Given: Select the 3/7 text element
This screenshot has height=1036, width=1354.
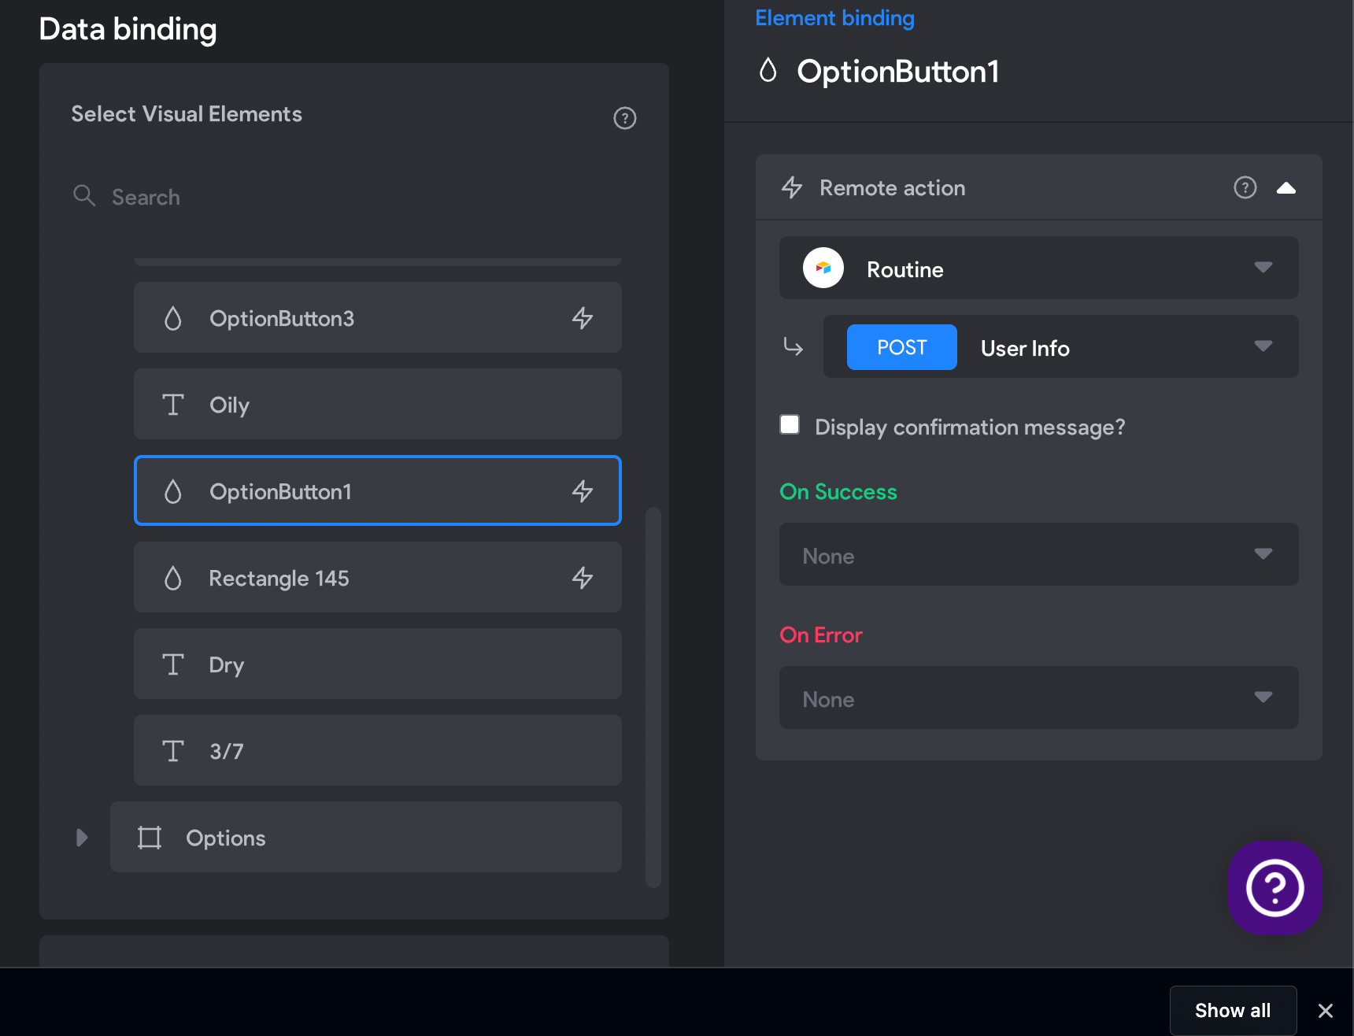Looking at the screenshot, I should click(378, 751).
